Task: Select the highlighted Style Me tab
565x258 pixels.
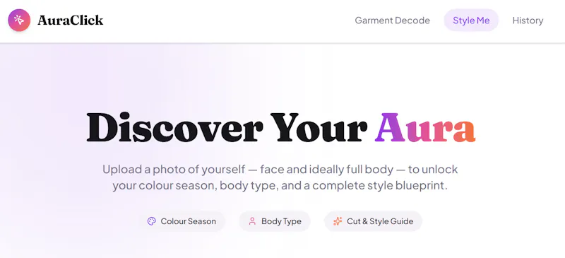Action: pyautogui.click(x=471, y=20)
